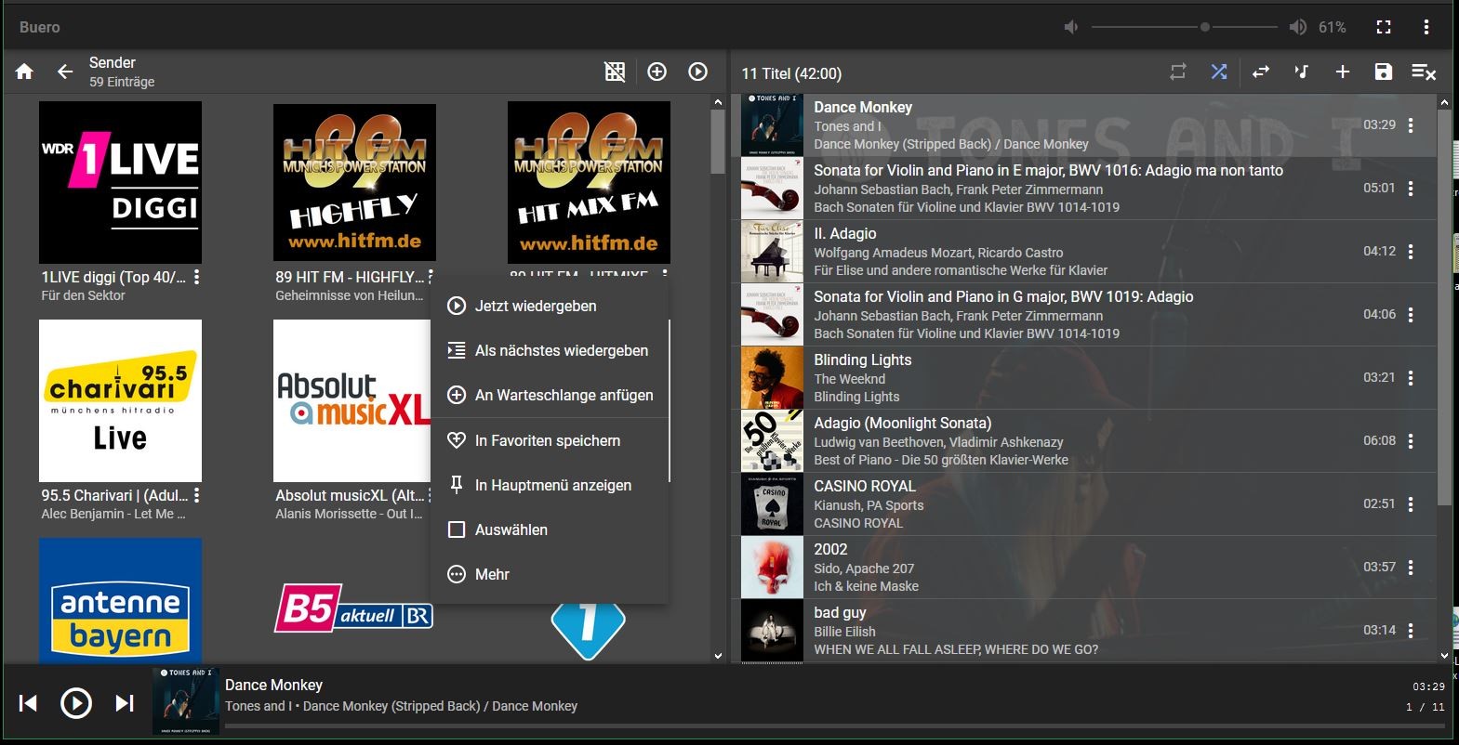Open the CASINO ROYAL track menu
The height and width of the screenshot is (745, 1459).
1411,504
